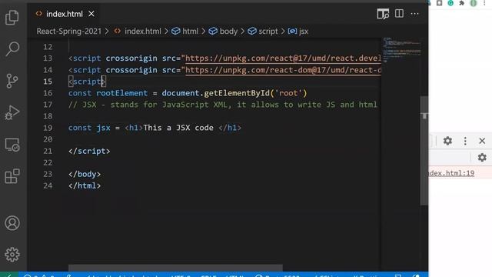Open the Chrome three-dot menu
Screen dimensions: 492x277
click(485, 3)
